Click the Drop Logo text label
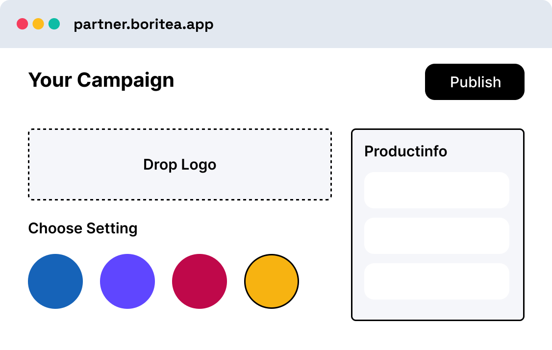 (x=179, y=165)
